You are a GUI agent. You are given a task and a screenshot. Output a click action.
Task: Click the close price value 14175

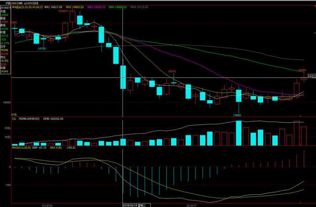click(4, 36)
